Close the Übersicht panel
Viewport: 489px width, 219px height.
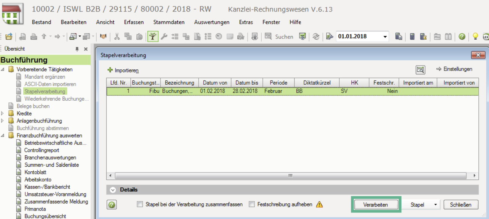pos(86,49)
